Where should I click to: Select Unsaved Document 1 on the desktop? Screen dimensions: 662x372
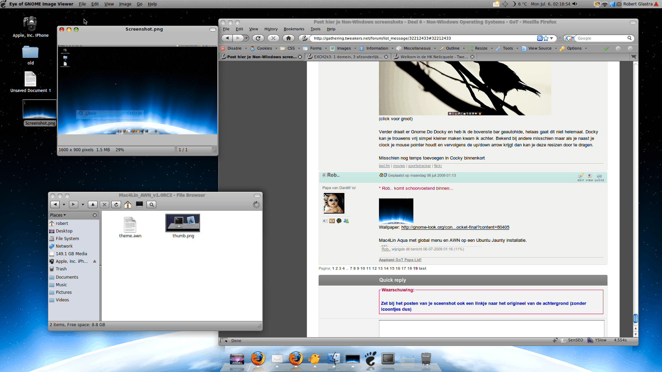pyautogui.click(x=31, y=82)
